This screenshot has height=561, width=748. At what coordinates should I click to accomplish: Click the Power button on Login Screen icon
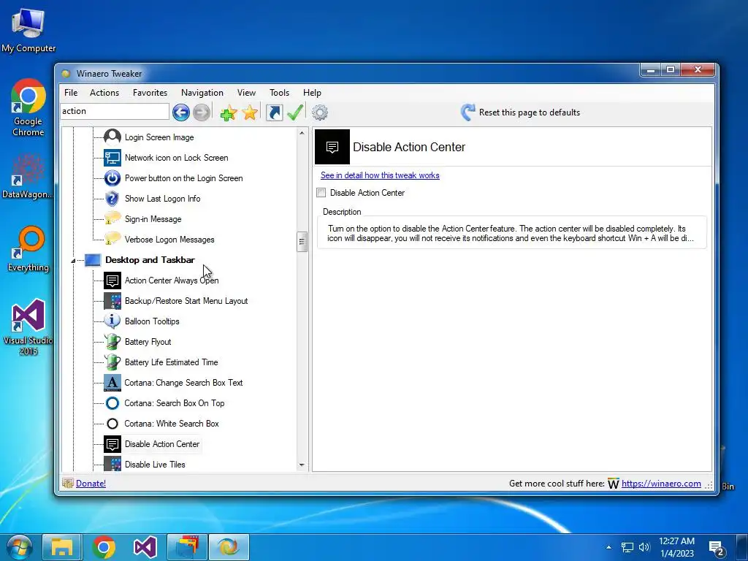[112, 178]
